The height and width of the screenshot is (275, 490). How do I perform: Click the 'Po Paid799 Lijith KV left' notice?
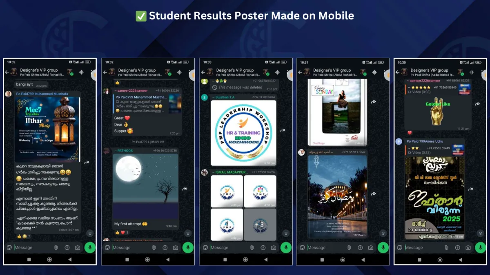pyautogui.click(x=148, y=142)
